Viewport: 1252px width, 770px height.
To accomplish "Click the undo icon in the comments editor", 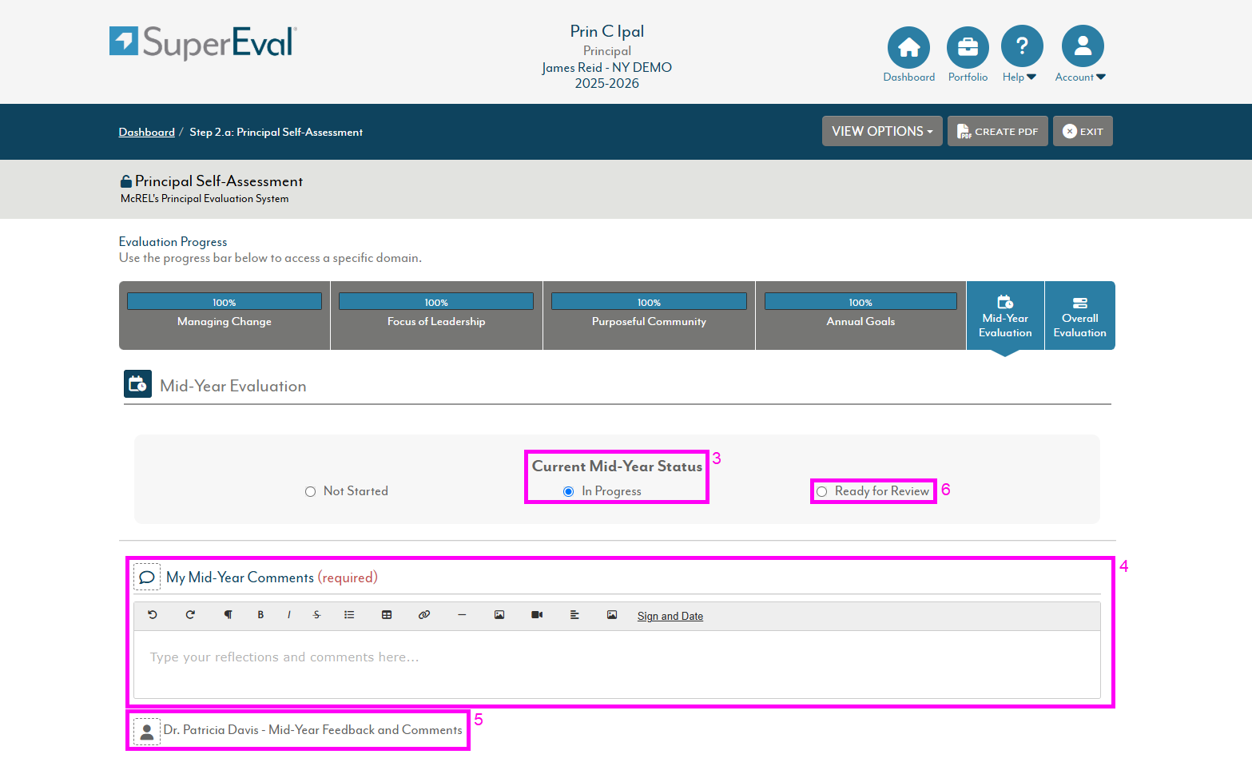I will [153, 615].
